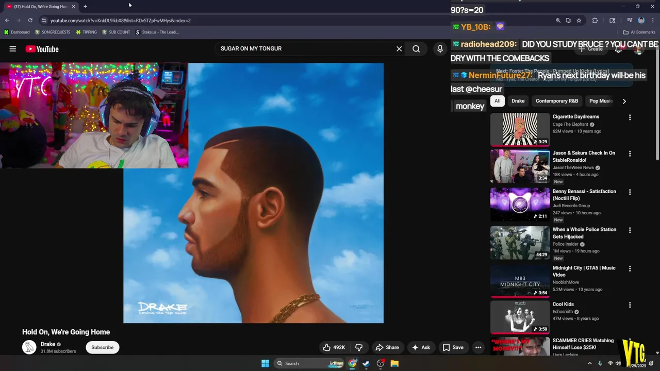Like the video (492K thumbs up)
The width and height of the screenshot is (660, 371).
point(334,347)
